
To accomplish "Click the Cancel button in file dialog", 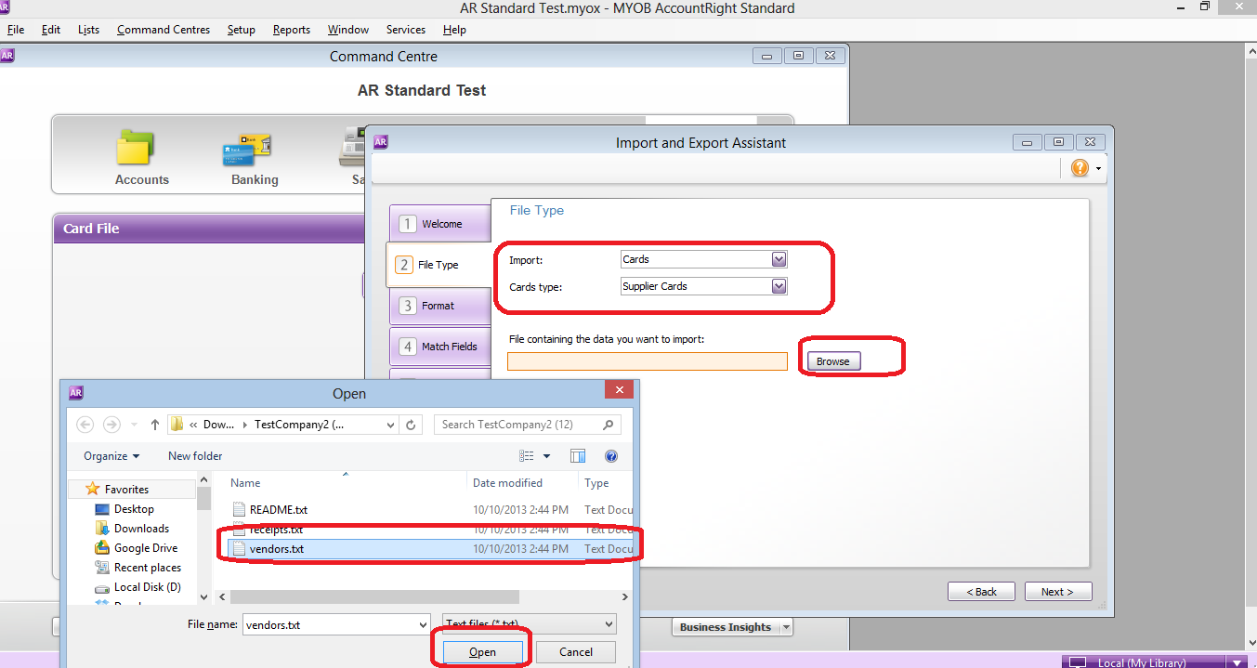I will 576,652.
